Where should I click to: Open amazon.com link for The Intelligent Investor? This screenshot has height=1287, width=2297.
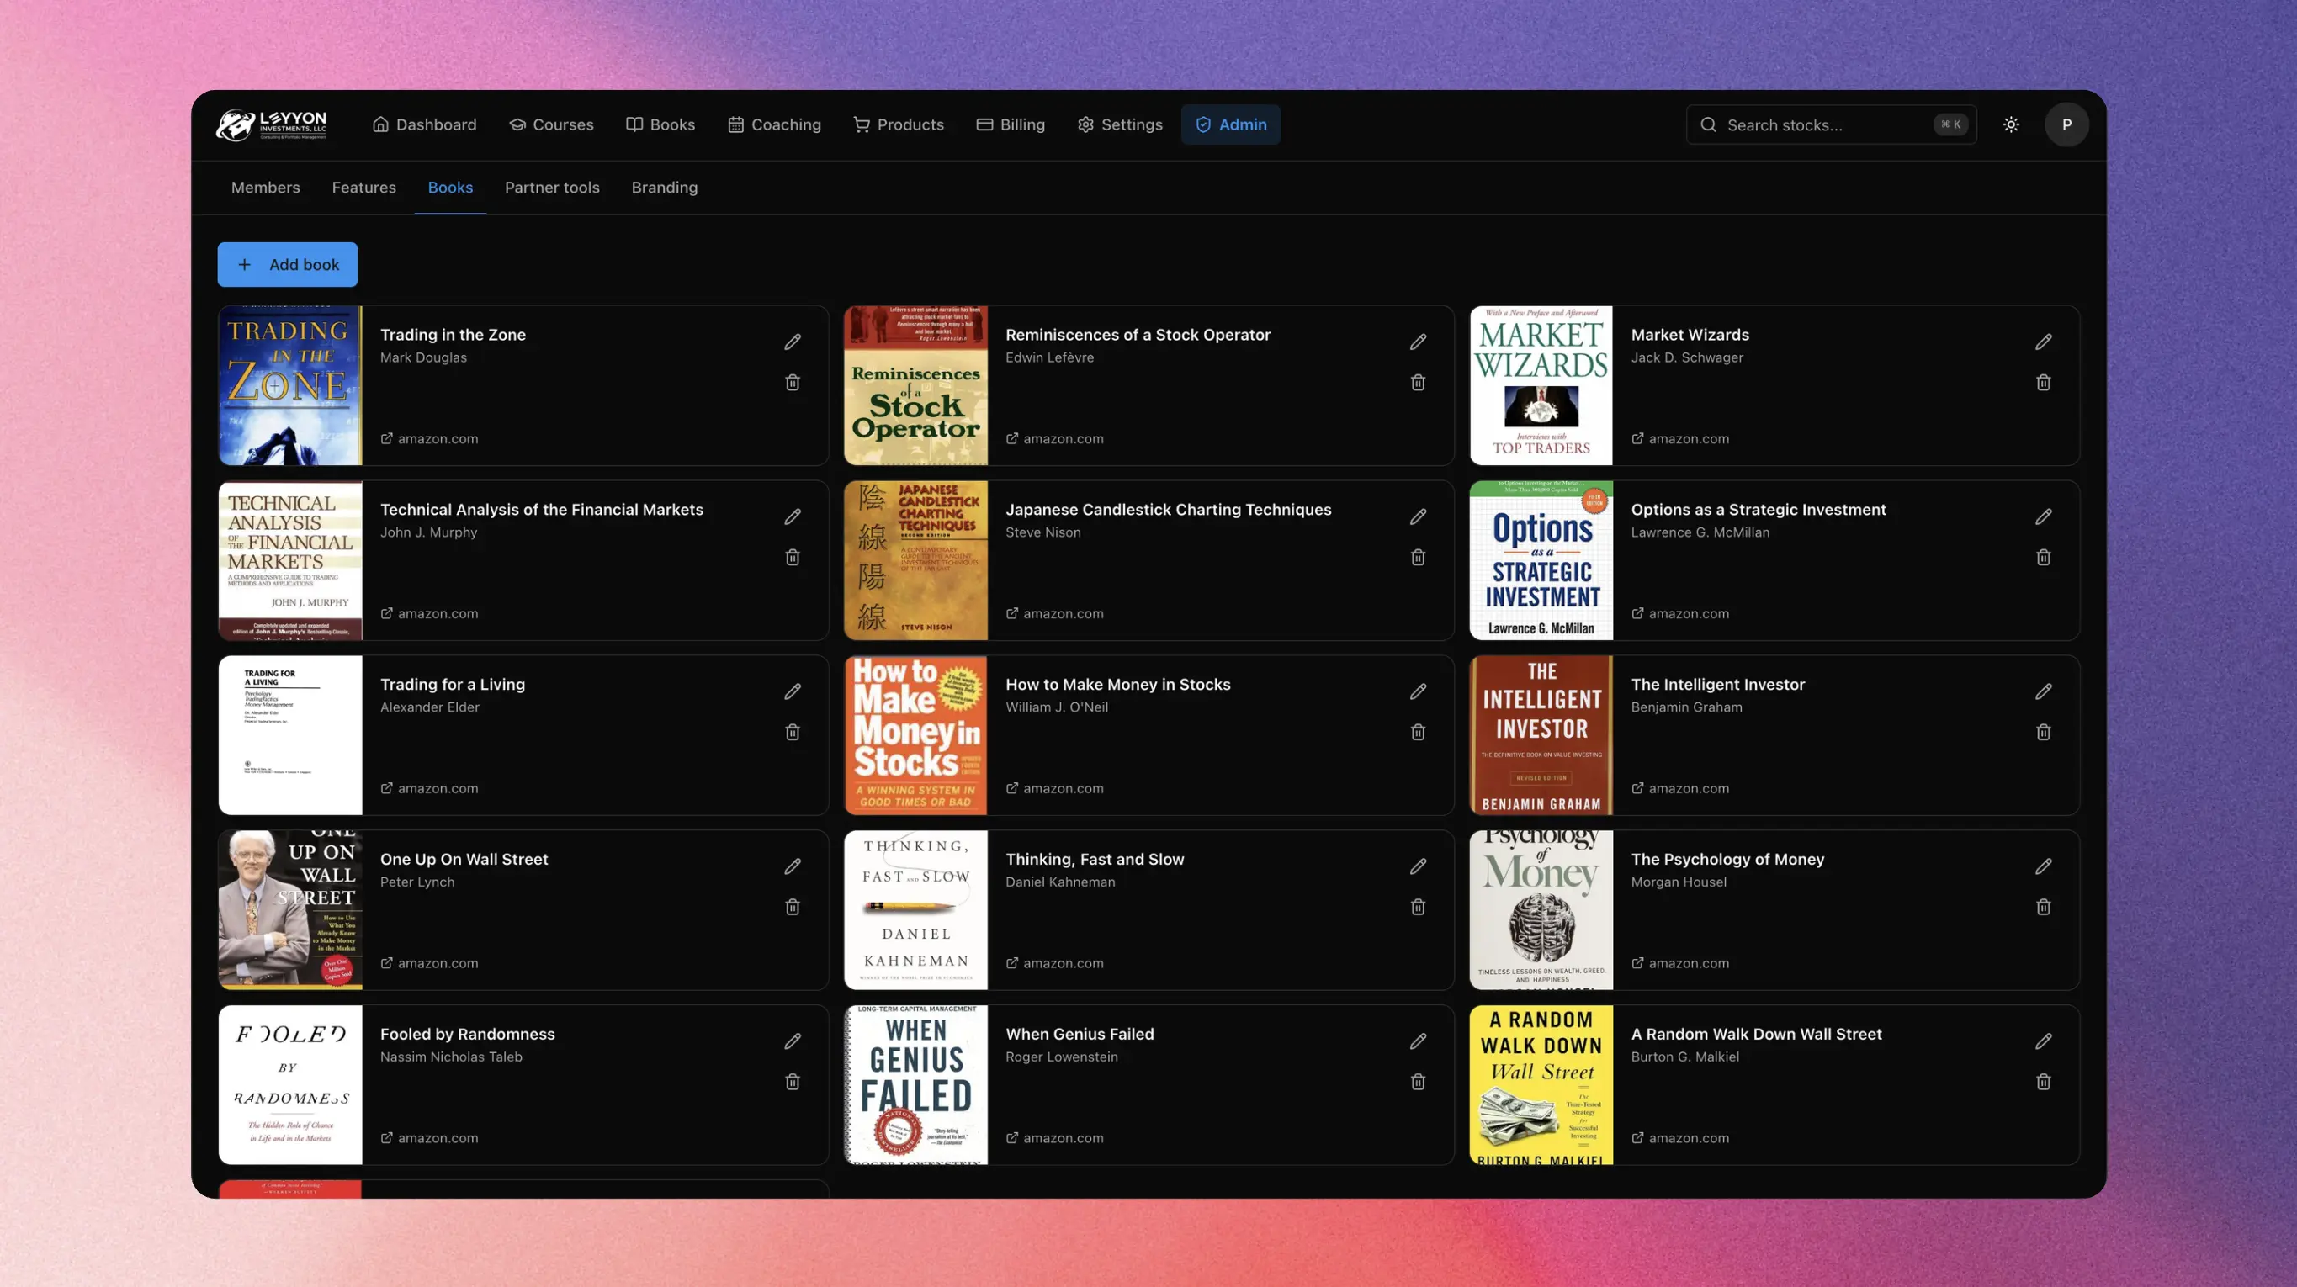pos(1680,788)
